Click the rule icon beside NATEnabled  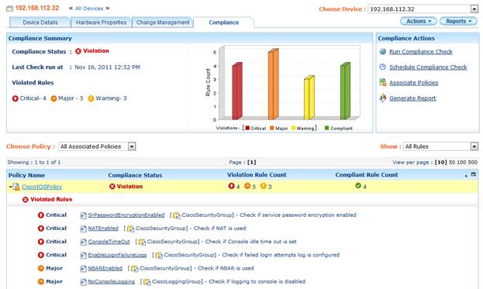click(x=83, y=229)
